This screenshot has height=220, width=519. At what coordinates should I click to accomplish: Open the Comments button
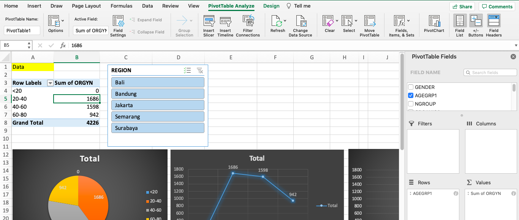497,6
